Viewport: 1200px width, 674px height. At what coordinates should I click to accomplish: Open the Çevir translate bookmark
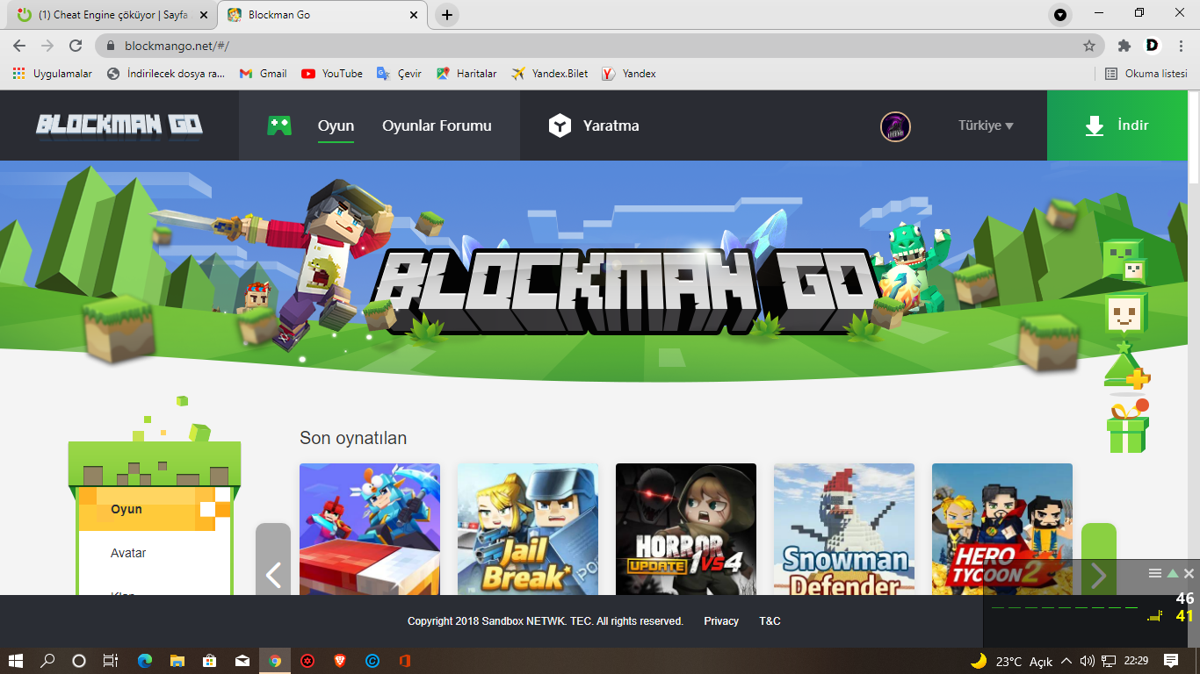400,74
